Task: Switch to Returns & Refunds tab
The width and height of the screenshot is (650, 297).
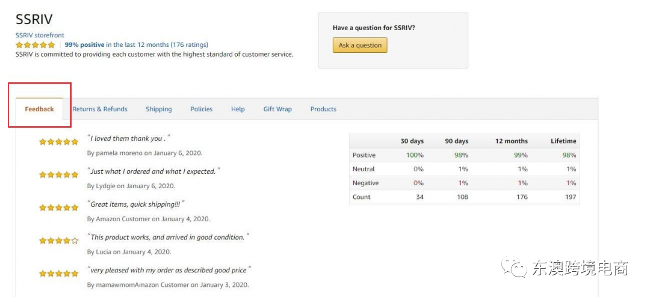Action: (x=100, y=109)
